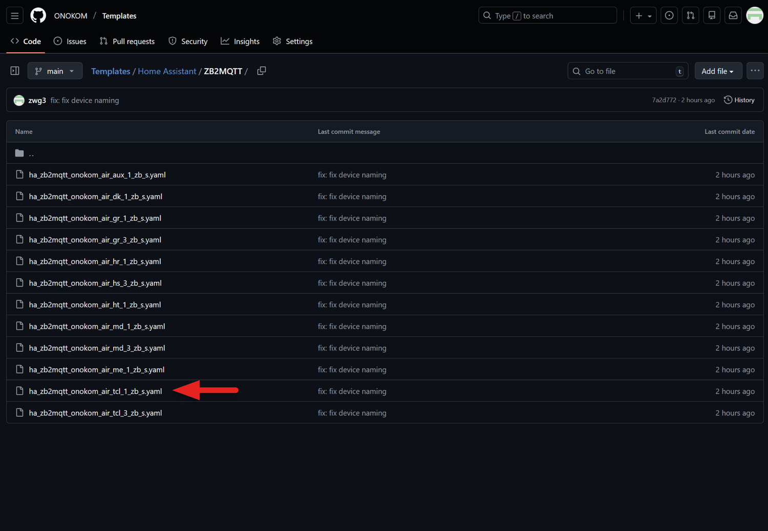Open ha_zb2mqtt_onokom_air_me_1_zb_s.yaml file
The width and height of the screenshot is (768, 531).
tap(97, 370)
